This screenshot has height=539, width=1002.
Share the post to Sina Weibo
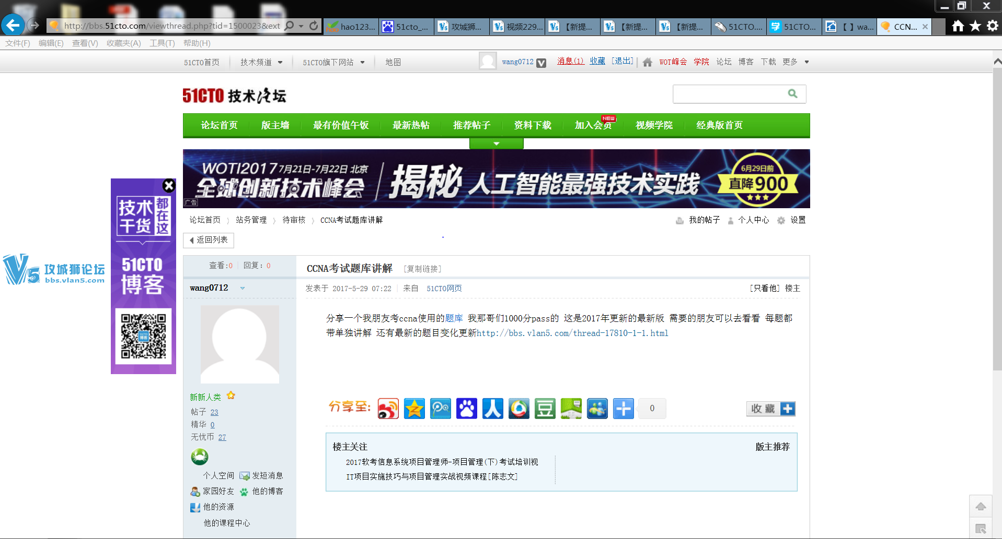pos(388,409)
